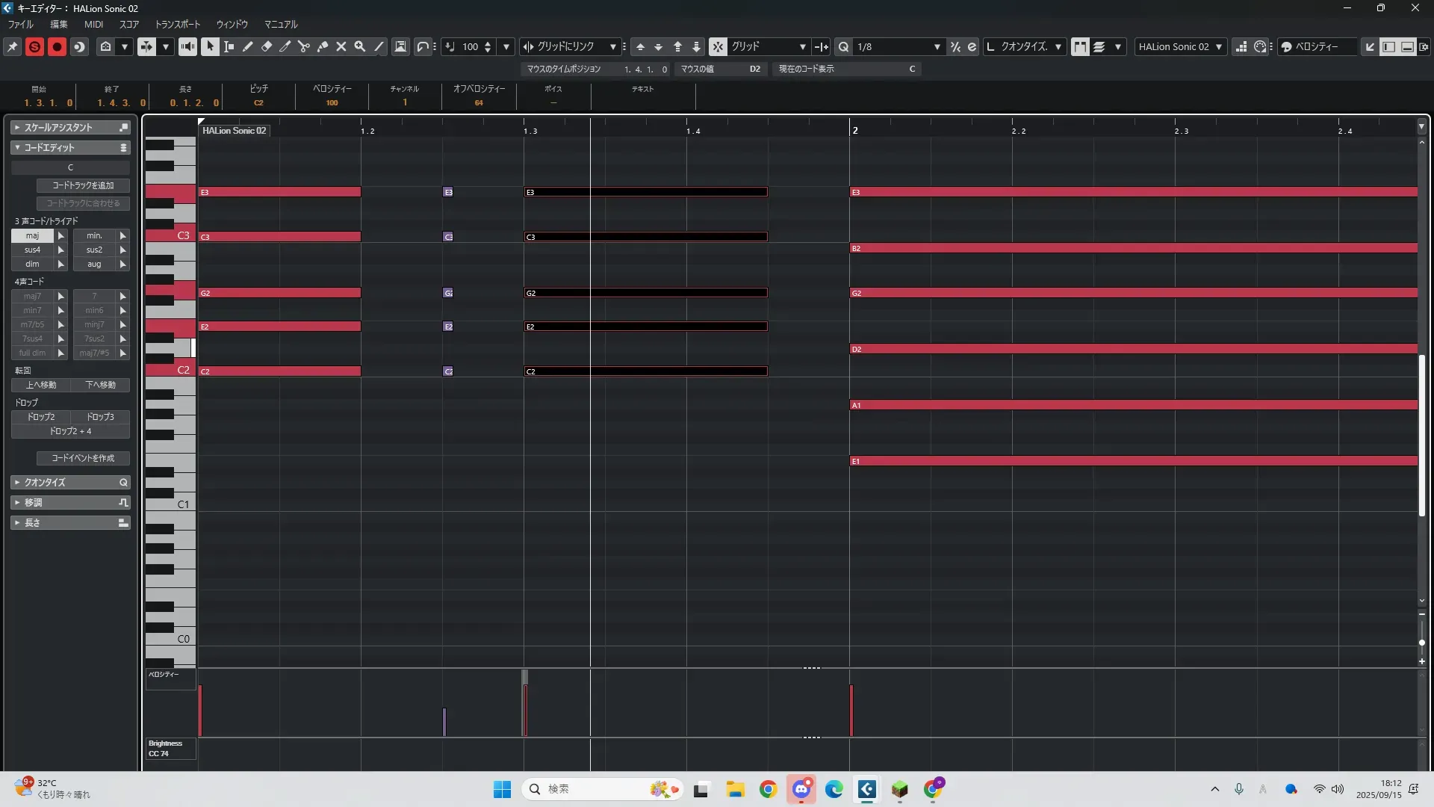Open the 1/8 quantize preset dropdown
Image resolution: width=1434 pixels, height=807 pixels.
937,46
